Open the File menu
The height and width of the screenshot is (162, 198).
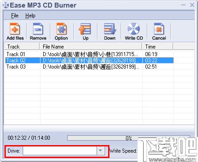(15, 16)
